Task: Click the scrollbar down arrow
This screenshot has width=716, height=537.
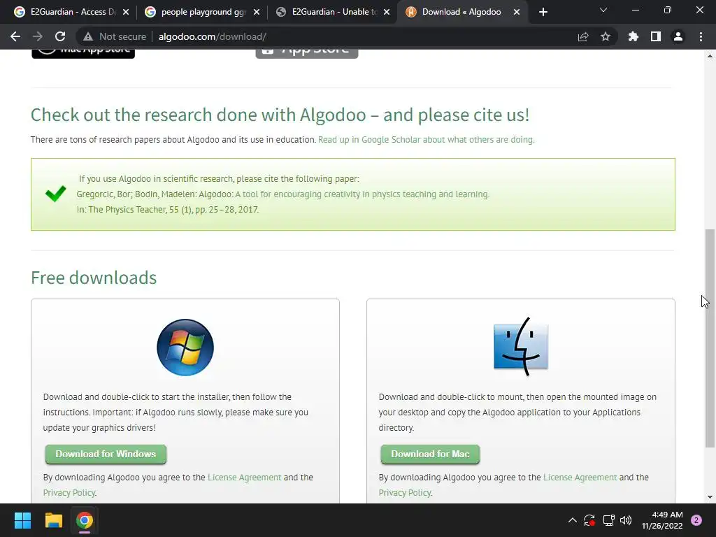Action: [x=710, y=497]
